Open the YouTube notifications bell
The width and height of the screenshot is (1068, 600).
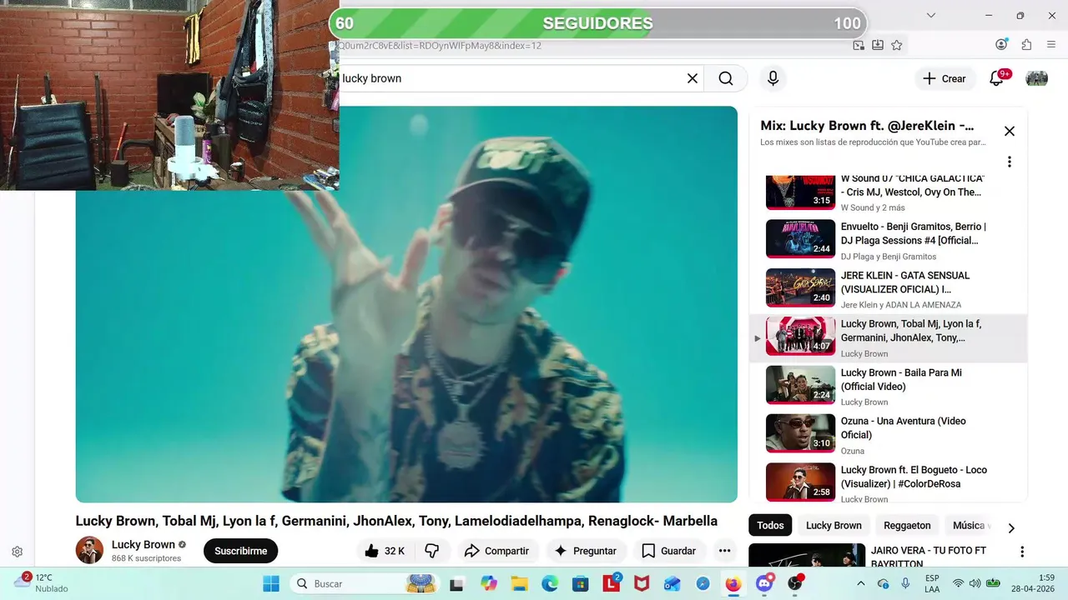pyautogui.click(x=996, y=78)
